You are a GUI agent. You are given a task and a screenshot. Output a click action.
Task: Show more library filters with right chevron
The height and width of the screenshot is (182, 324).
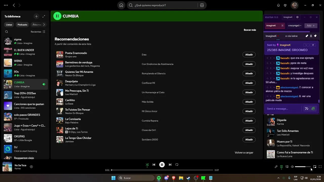click(44, 25)
